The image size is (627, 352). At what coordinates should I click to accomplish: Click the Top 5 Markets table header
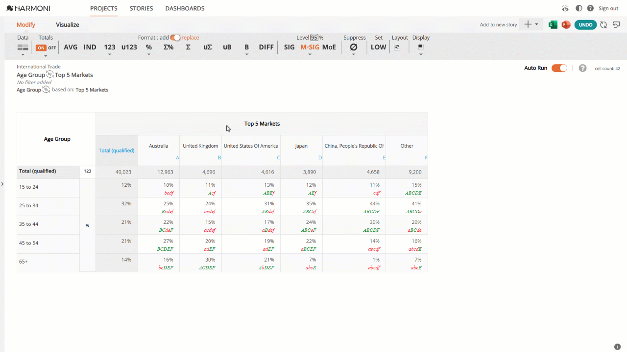262,124
